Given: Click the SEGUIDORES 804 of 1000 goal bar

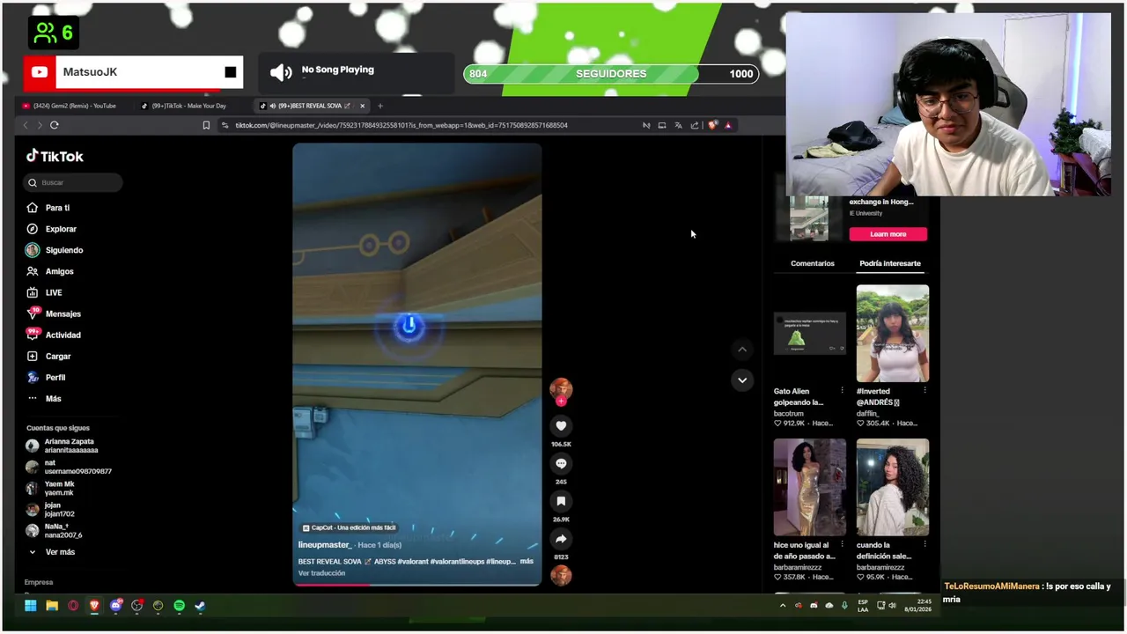Looking at the screenshot, I should tap(611, 74).
